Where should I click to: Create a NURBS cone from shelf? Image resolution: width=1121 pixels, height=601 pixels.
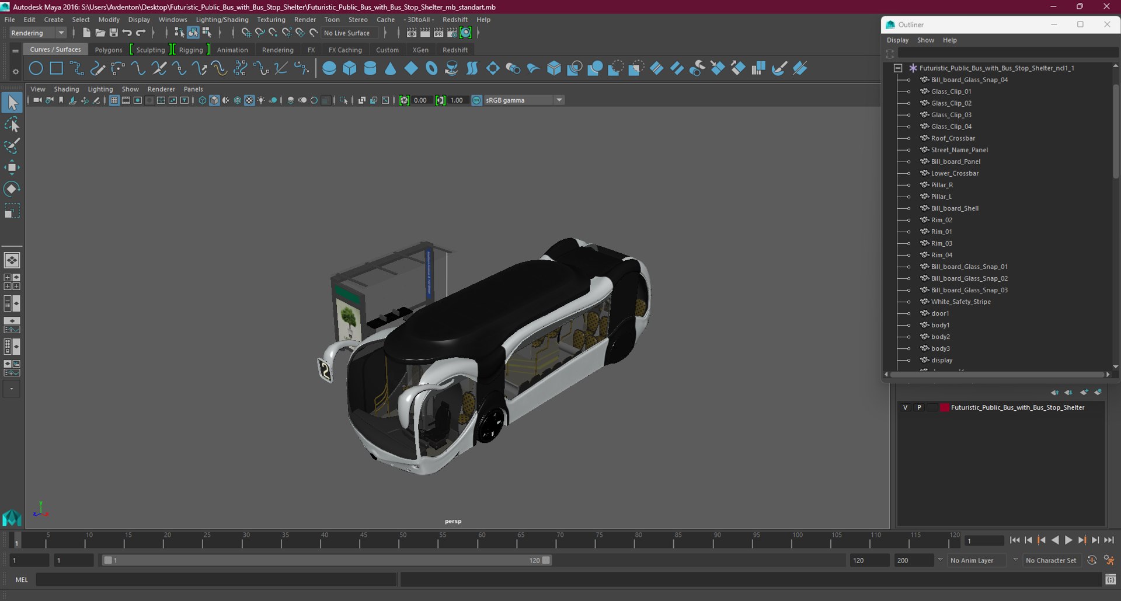pos(391,68)
